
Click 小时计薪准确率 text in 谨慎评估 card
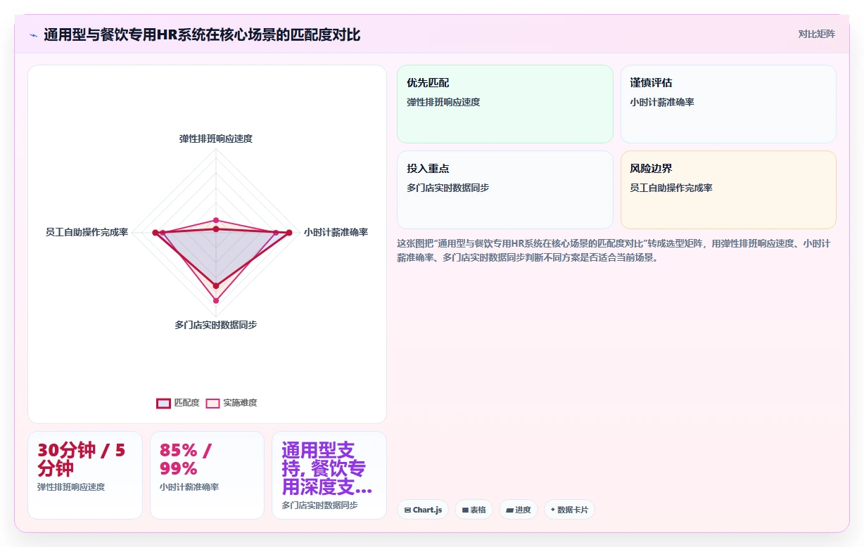pos(662,102)
